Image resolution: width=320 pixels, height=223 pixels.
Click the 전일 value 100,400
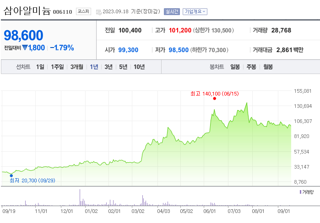(x=130, y=30)
